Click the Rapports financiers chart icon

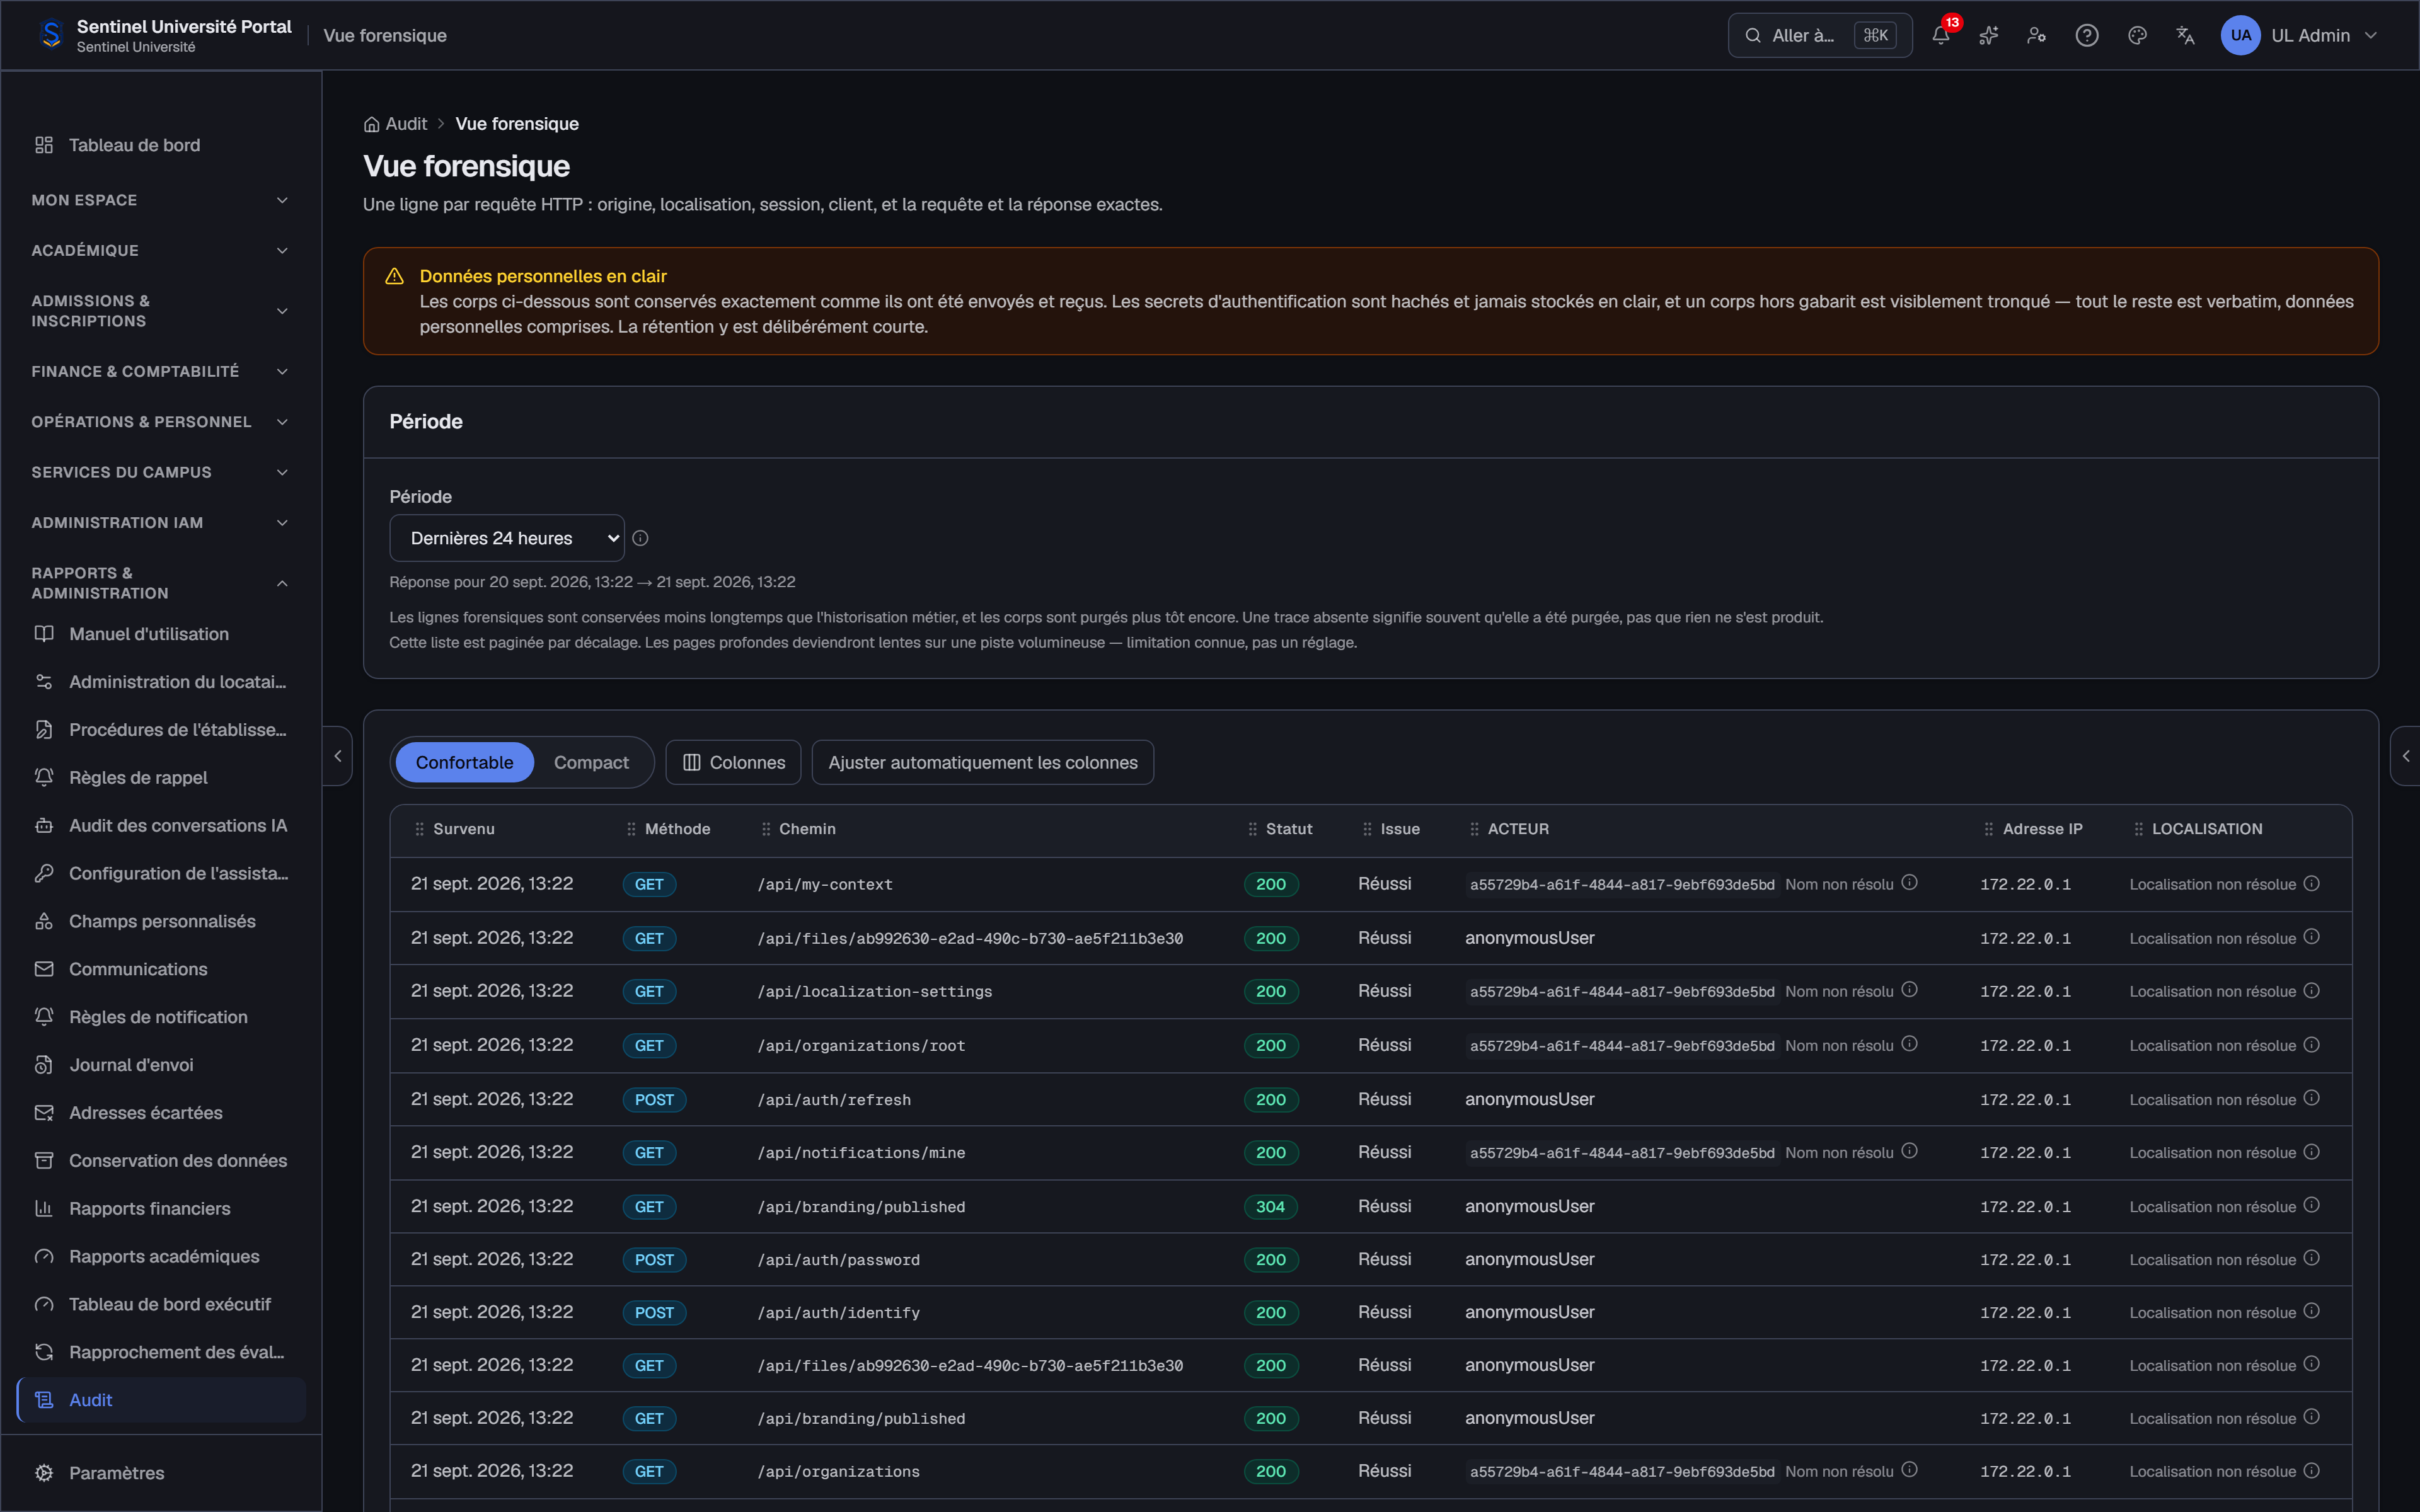(44, 1208)
